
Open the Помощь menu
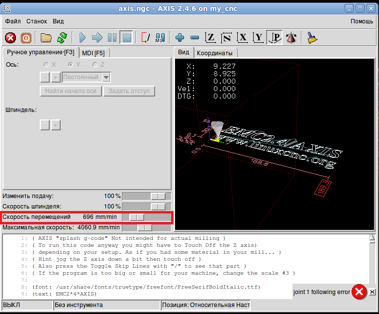click(x=362, y=21)
